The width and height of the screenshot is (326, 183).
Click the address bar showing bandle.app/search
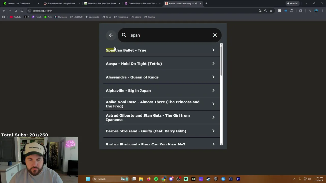click(143, 11)
